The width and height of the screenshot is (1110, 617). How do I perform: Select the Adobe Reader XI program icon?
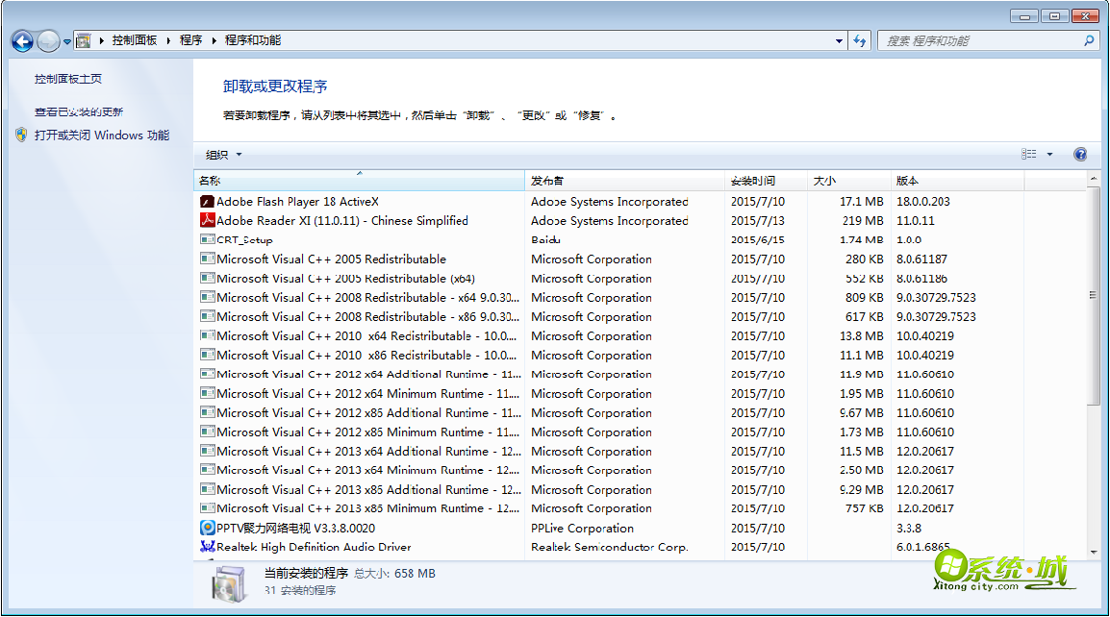tap(207, 221)
